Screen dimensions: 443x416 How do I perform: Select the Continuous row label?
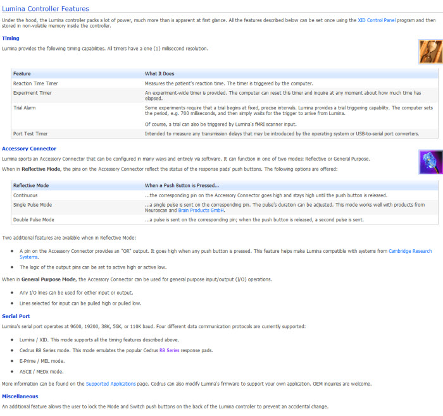(25, 195)
